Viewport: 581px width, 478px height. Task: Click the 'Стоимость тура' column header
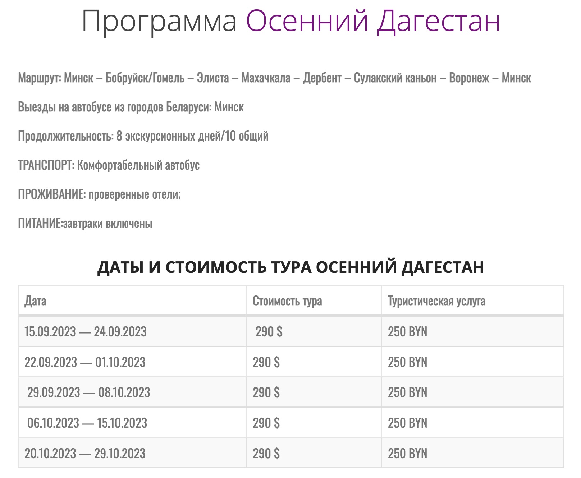(x=287, y=301)
